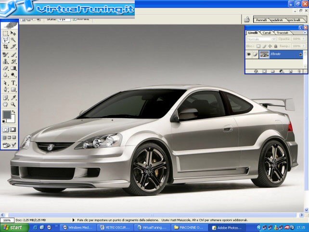The width and height of the screenshot is (309, 232).
Task: Create a new layer in Layers panel
Action: click(291, 71)
